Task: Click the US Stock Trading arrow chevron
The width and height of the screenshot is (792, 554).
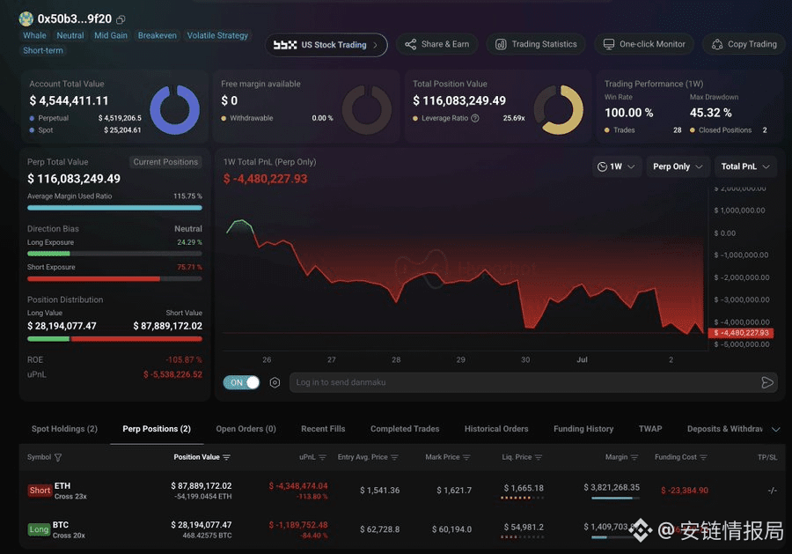Action: (375, 45)
